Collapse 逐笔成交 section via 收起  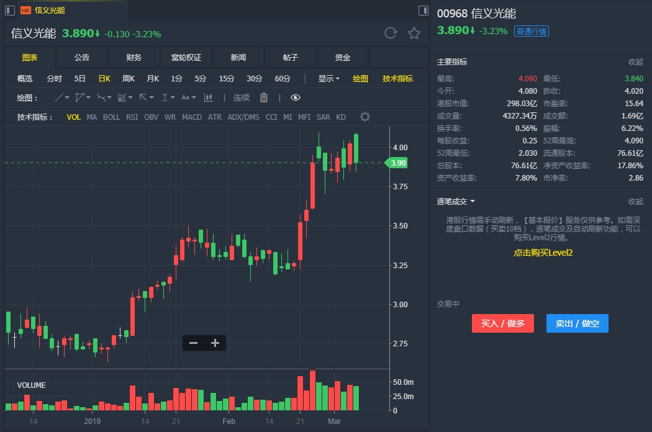(x=636, y=202)
